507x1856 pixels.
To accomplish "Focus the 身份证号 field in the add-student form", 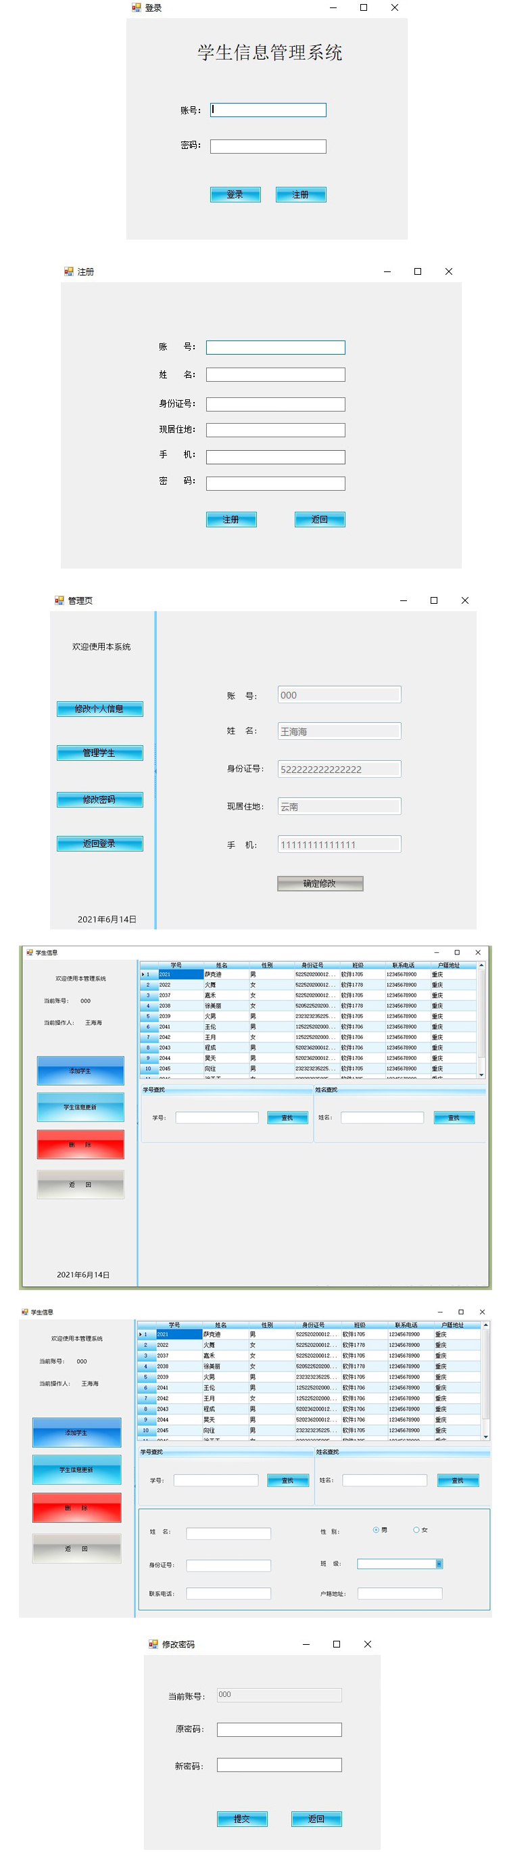I will coord(228,1565).
